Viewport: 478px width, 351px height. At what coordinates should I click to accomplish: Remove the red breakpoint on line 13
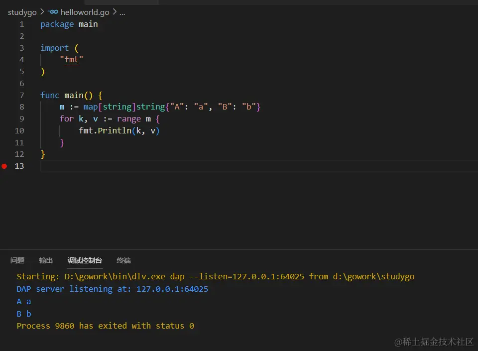[x=4, y=166]
